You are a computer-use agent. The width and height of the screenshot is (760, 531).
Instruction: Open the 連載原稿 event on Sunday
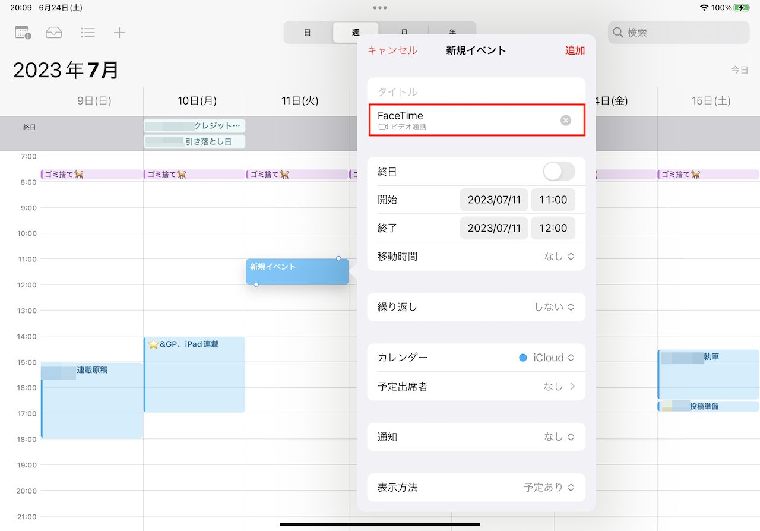(91, 400)
